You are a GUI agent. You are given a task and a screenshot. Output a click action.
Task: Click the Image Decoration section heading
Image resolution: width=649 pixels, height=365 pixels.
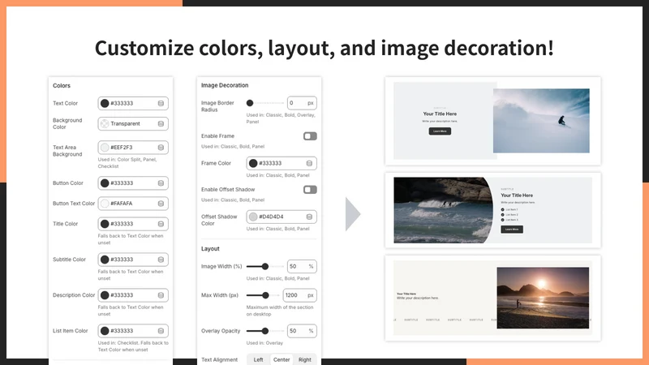[x=225, y=85]
